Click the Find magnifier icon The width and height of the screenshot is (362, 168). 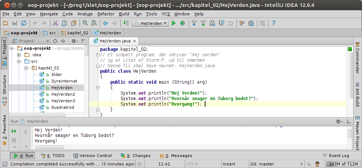(85, 23)
